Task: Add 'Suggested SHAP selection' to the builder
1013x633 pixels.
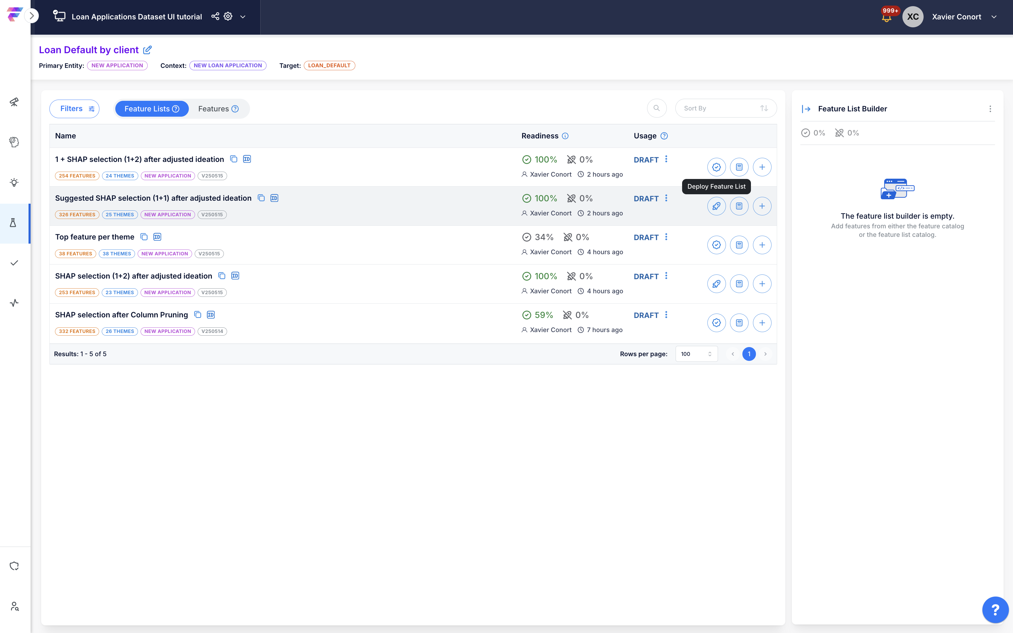Action: click(762, 206)
